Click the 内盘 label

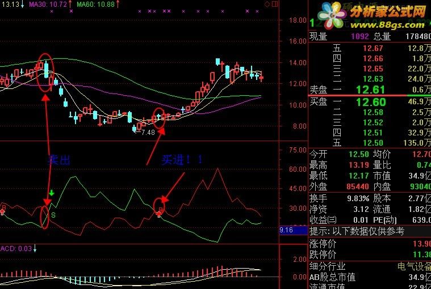382,187
